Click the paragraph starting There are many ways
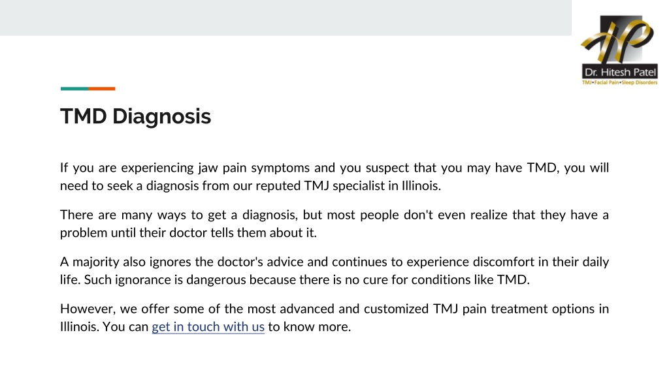The width and height of the screenshot is (669, 376). 334,223
